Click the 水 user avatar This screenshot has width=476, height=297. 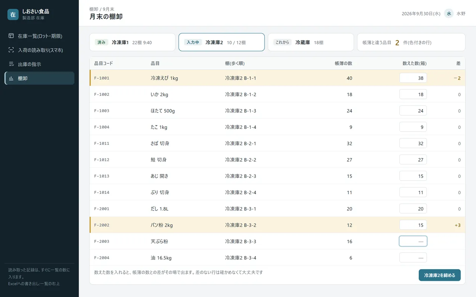(449, 13)
